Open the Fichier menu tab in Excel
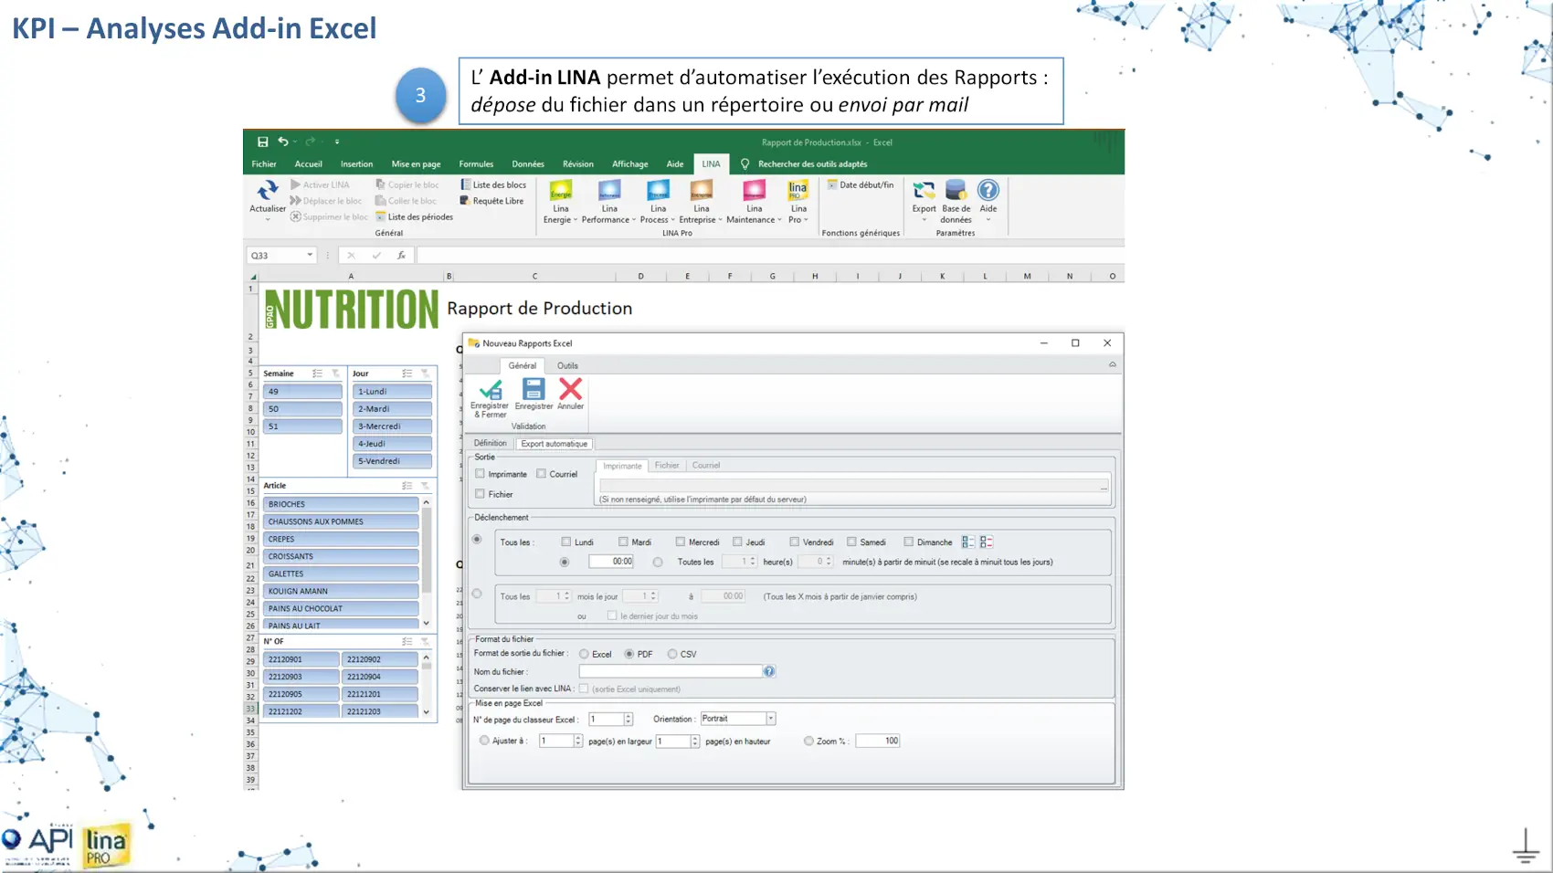The image size is (1553, 873). coord(264,164)
